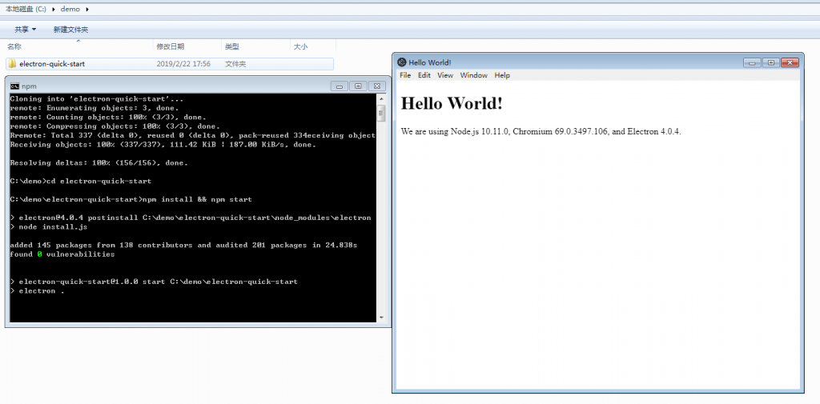Open the View menu in Hello World window
The image size is (820, 404).
tap(445, 75)
